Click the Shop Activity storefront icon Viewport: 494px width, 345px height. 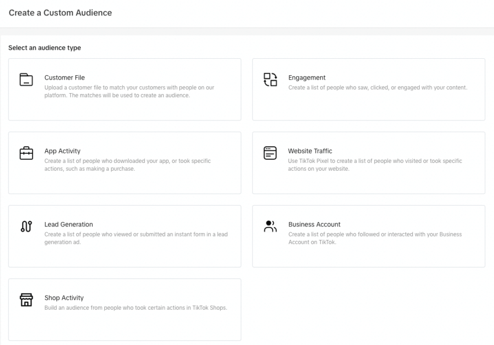26,300
